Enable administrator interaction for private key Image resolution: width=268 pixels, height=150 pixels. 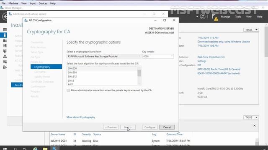[x=68, y=90]
